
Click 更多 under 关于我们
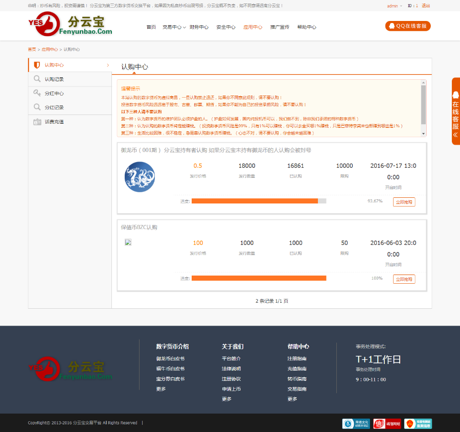click(x=226, y=399)
